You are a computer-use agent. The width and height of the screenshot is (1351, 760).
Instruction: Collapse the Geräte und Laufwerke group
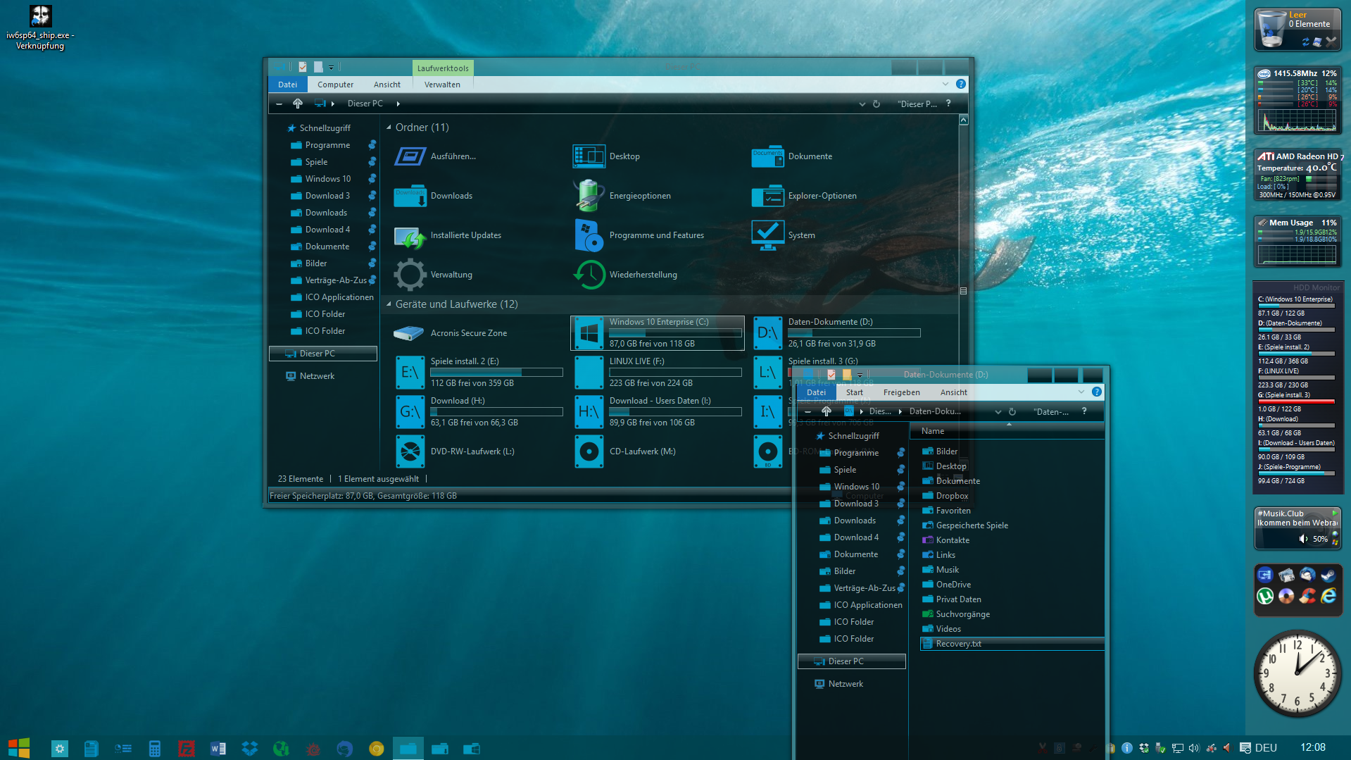tap(389, 304)
